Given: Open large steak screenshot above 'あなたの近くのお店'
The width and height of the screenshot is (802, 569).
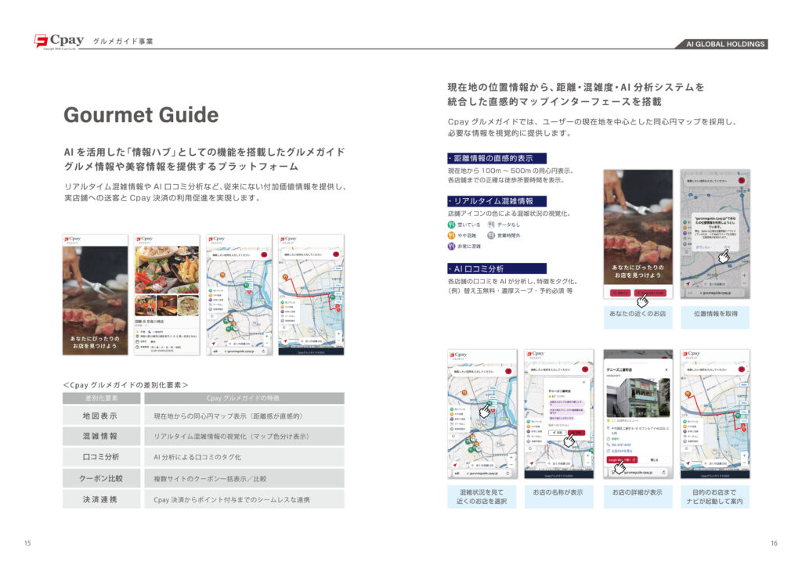Looking at the screenshot, I should pyautogui.click(x=638, y=234).
